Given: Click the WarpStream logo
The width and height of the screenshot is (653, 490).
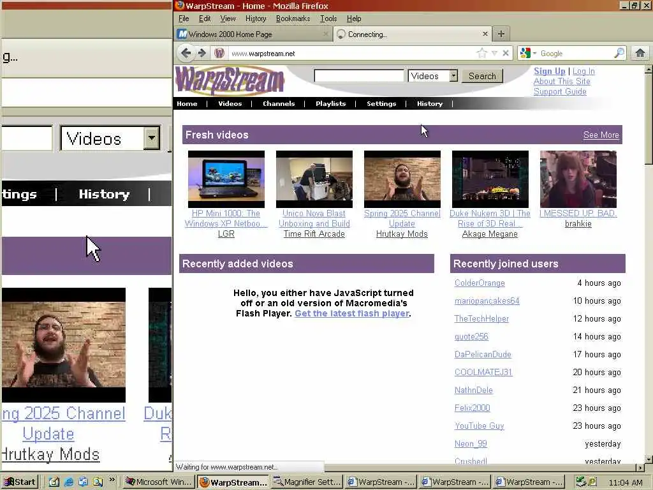Looking at the screenshot, I should point(230,80).
